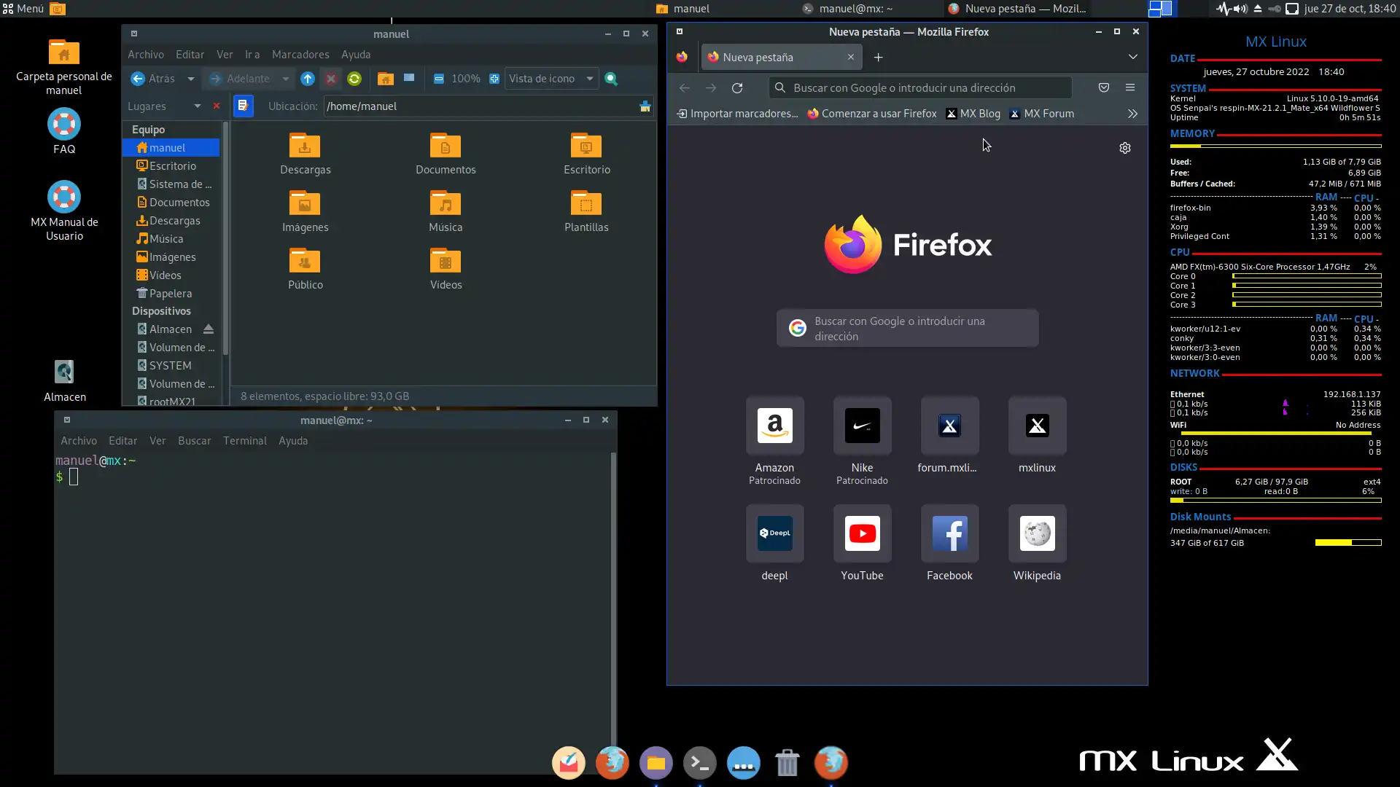This screenshot has height=787, width=1400.
Task: Open the MX Manual de Usuario desktop icon
Action: [x=64, y=211]
